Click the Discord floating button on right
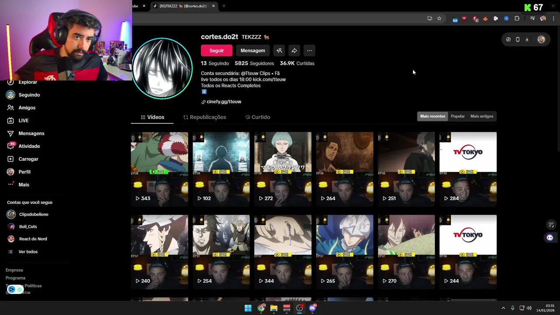The image size is (560, 315). click(x=550, y=238)
